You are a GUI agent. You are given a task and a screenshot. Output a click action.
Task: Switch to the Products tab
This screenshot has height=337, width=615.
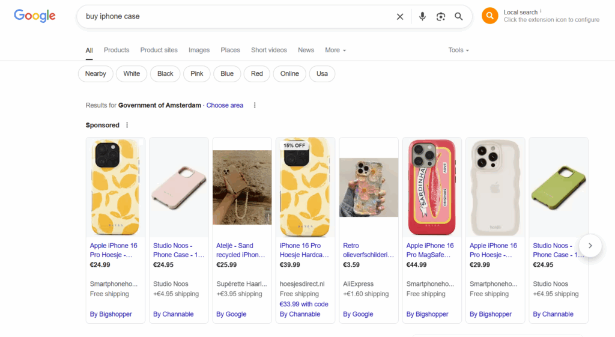pyautogui.click(x=117, y=50)
